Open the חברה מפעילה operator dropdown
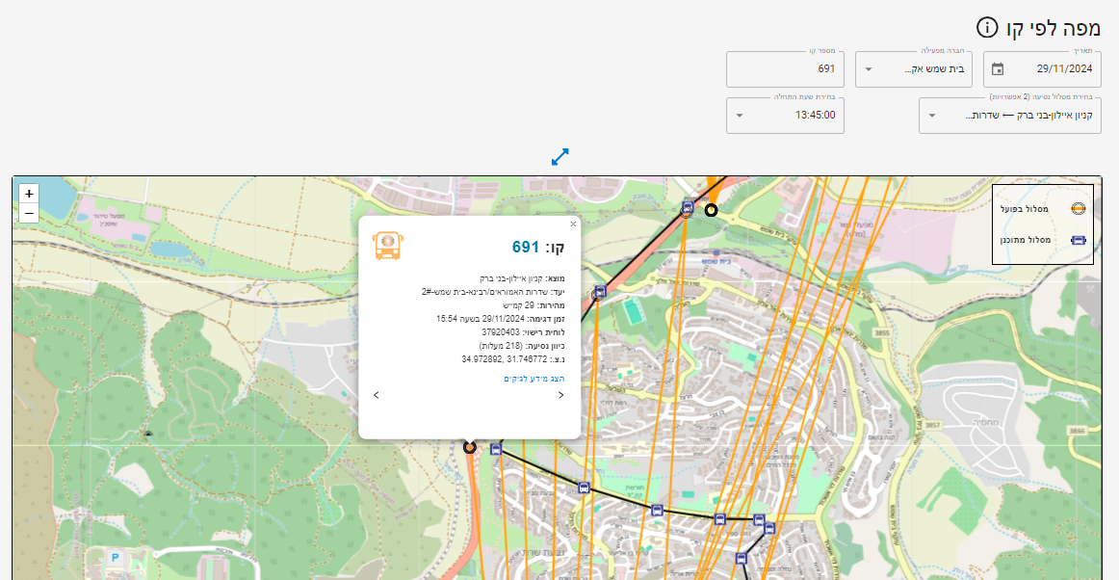 click(x=914, y=69)
